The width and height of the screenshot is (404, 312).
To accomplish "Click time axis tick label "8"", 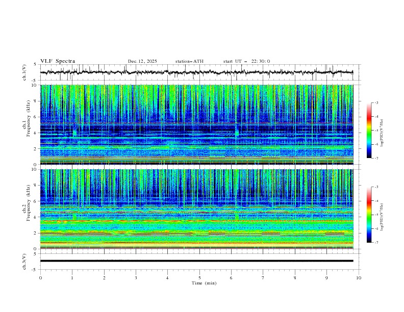I will coord(295,278).
